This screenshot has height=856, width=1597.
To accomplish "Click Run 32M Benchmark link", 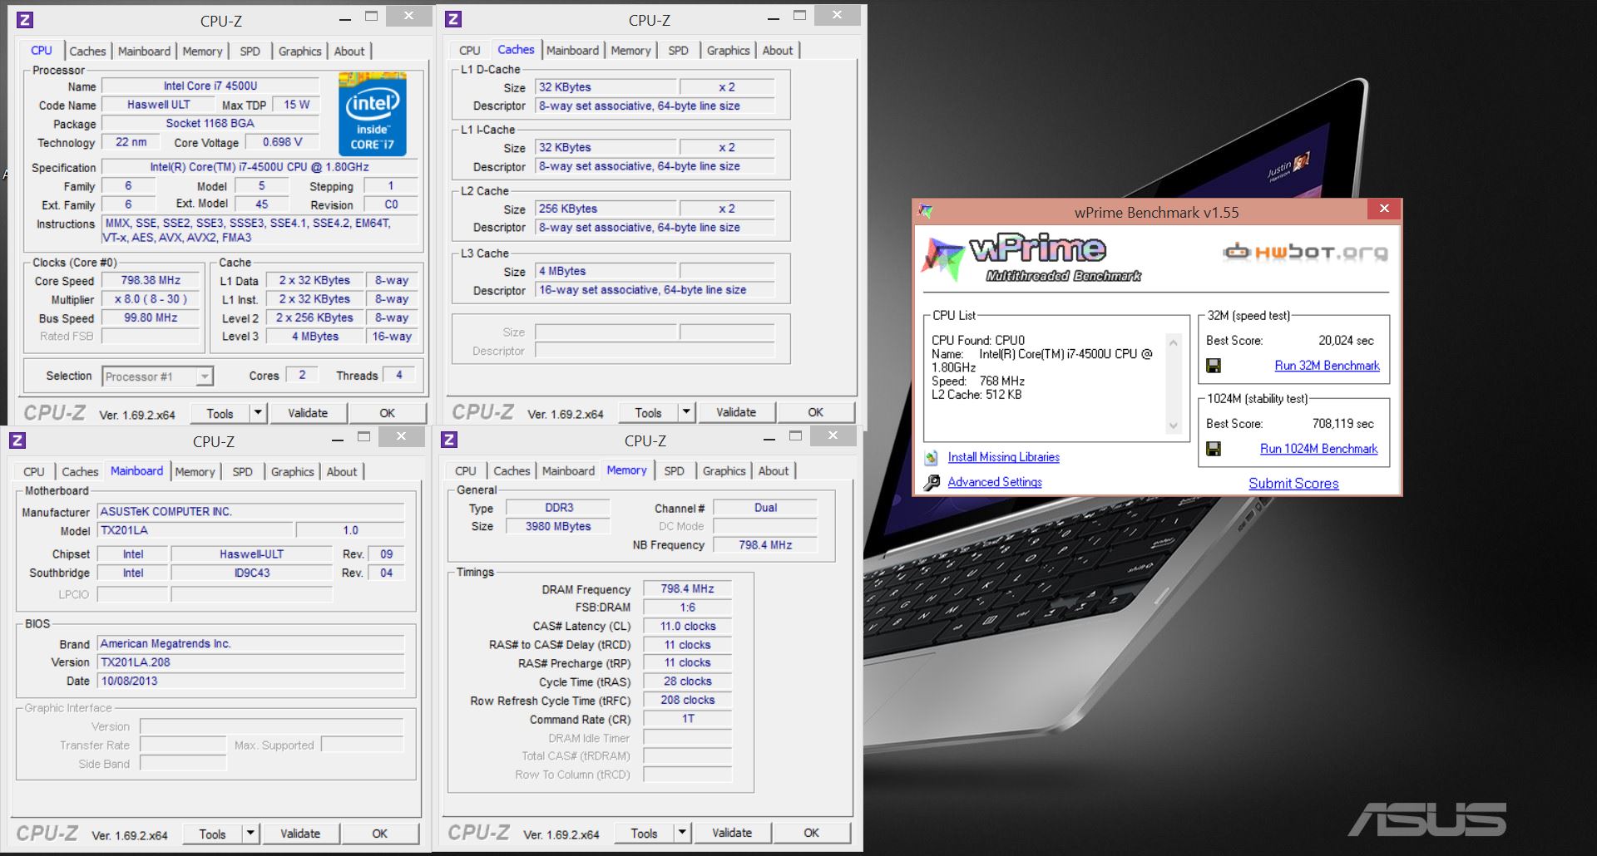I will click(1327, 366).
